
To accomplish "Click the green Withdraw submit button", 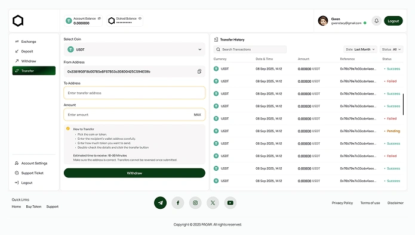I will [x=134, y=173].
